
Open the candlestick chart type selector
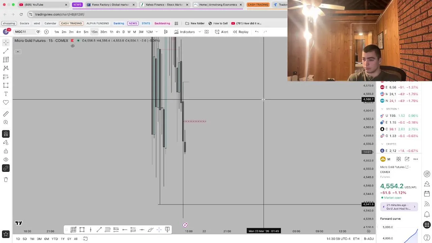coord(166,32)
